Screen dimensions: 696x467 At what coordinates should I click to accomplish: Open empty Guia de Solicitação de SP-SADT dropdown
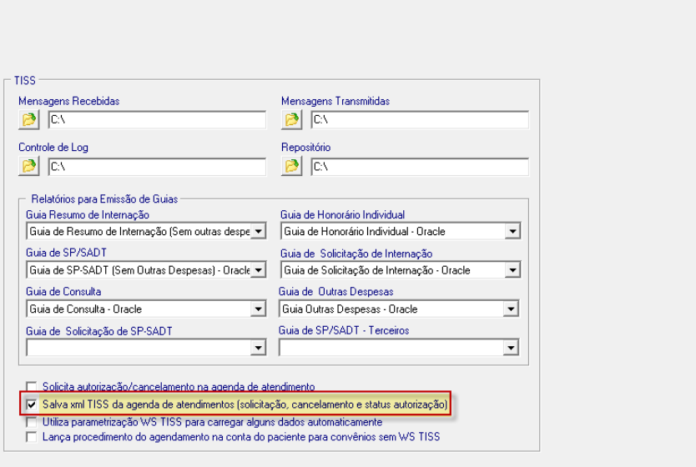coord(258,348)
